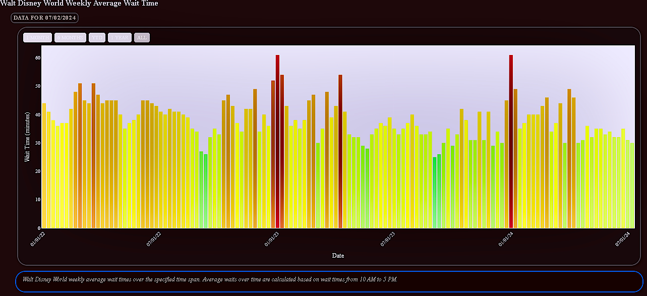Viewport: 647px width, 296px height.
Task: Open the DATA FOR 07/02/2024 date selector
Action: coord(44,18)
